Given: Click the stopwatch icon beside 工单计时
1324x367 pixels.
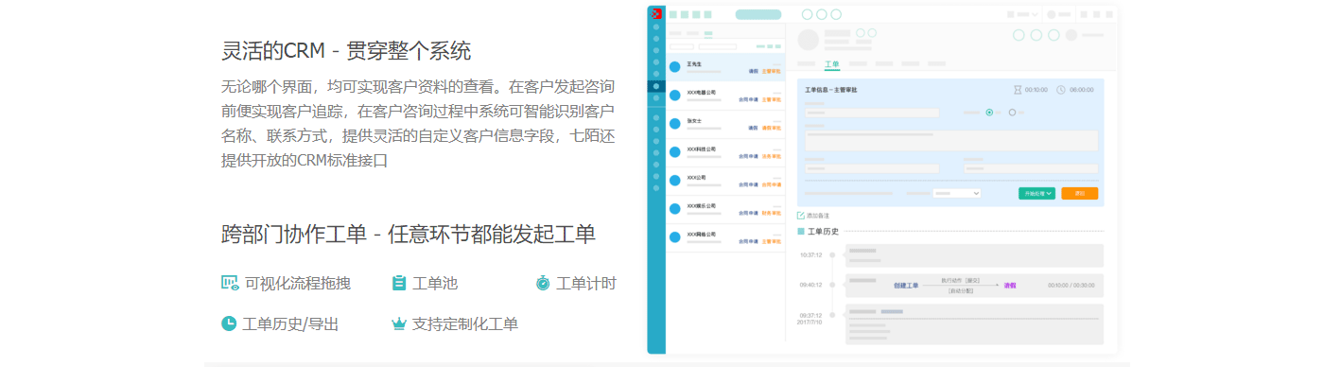Looking at the screenshot, I should (543, 283).
